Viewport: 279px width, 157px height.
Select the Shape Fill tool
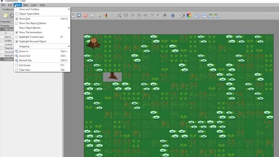[x=79, y=16]
